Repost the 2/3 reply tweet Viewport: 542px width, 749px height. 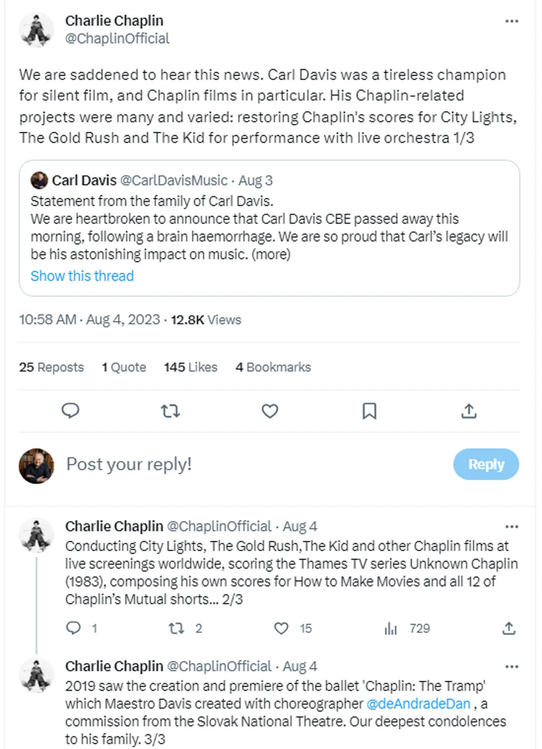point(177,628)
